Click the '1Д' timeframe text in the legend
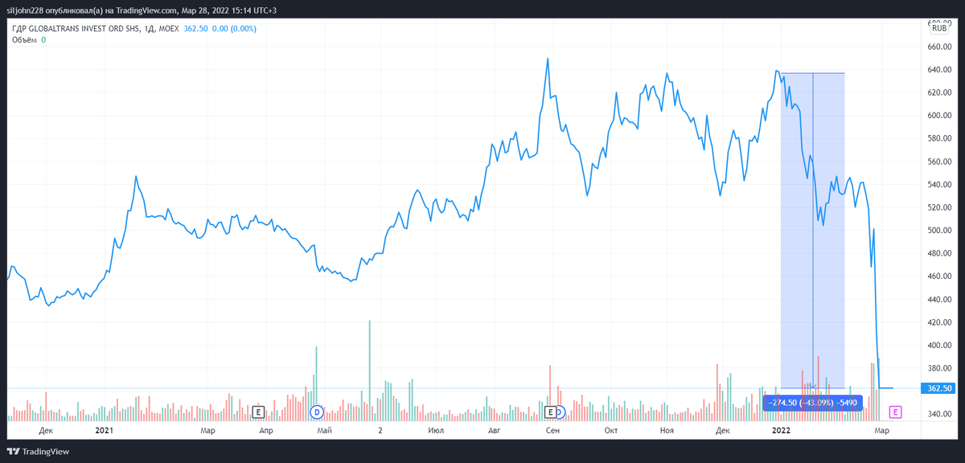Screen dimensions: 965x463 pyautogui.click(x=150, y=28)
